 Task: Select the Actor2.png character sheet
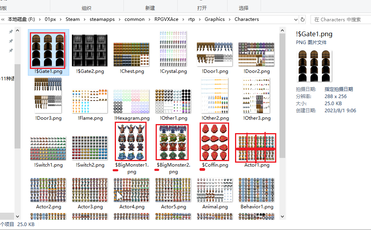tap(48, 190)
